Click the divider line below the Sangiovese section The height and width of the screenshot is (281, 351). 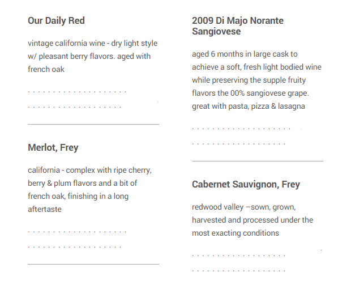(258, 161)
